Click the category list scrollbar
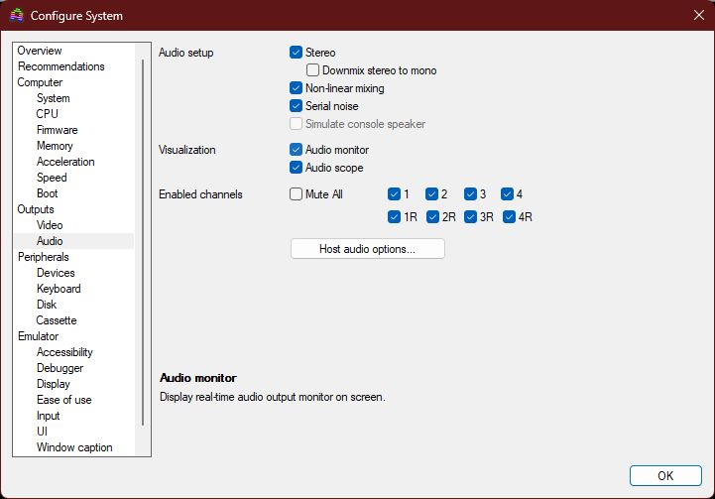Image resolution: width=715 pixels, height=499 pixels. pyautogui.click(x=145, y=238)
